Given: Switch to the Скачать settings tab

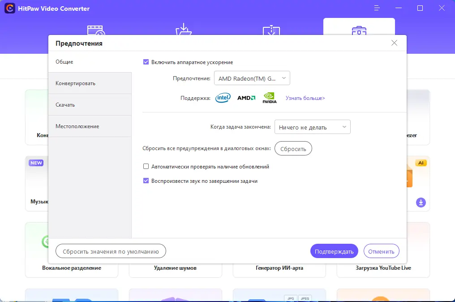Looking at the screenshot, I should 65,104.
